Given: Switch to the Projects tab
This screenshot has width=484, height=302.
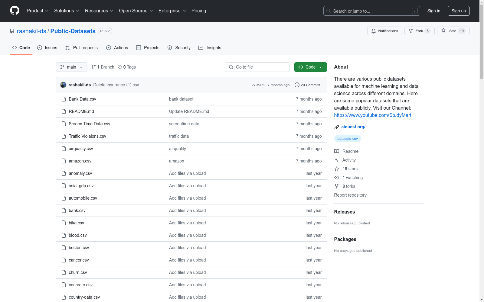Looking at the screenshot, I should tap(148, 48).
